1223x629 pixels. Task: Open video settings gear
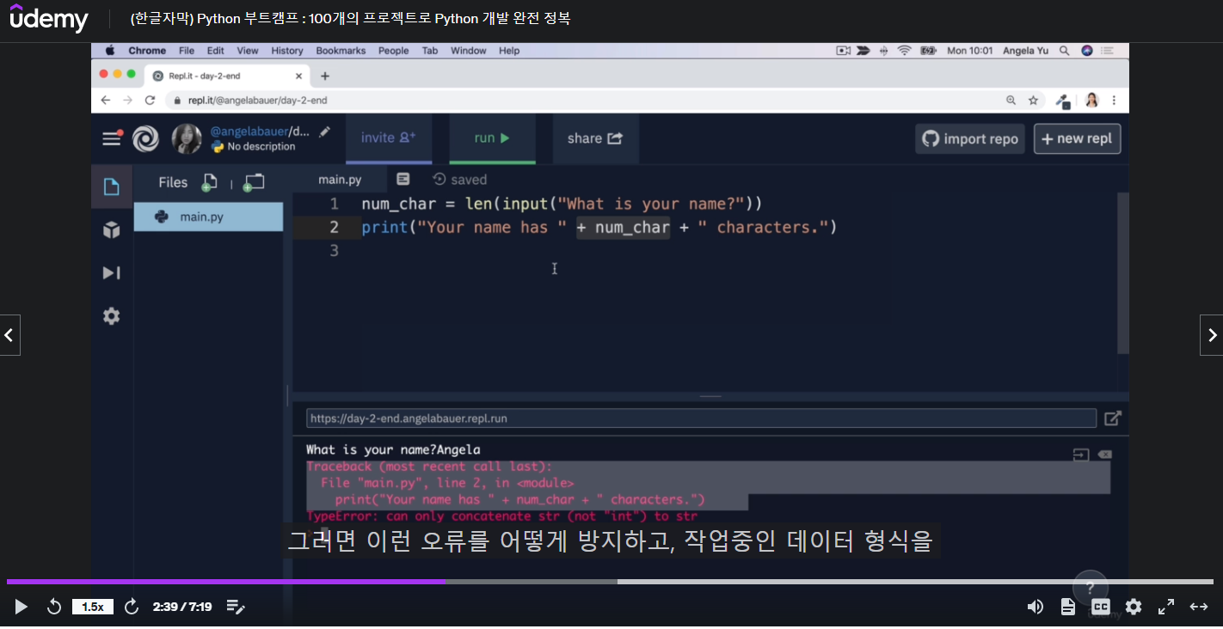coord(1134,607)
